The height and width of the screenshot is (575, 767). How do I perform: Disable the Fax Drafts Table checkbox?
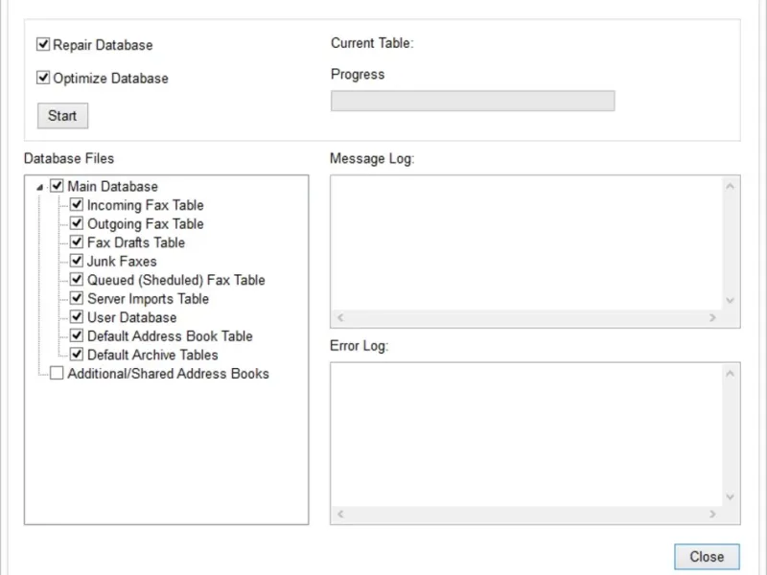[x=77, y=242]
